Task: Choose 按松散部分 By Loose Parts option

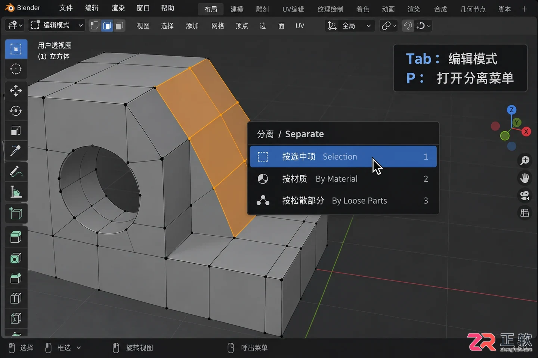Action: [x=343, y=201]
